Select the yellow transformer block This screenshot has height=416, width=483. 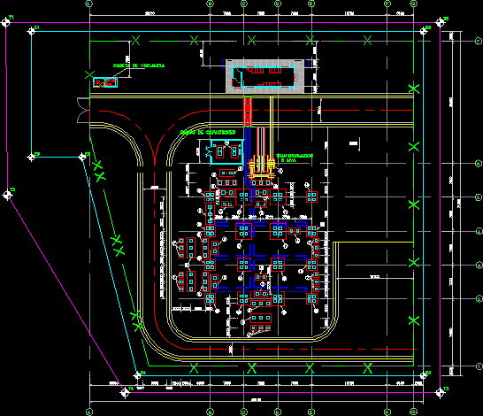[262, 167]
